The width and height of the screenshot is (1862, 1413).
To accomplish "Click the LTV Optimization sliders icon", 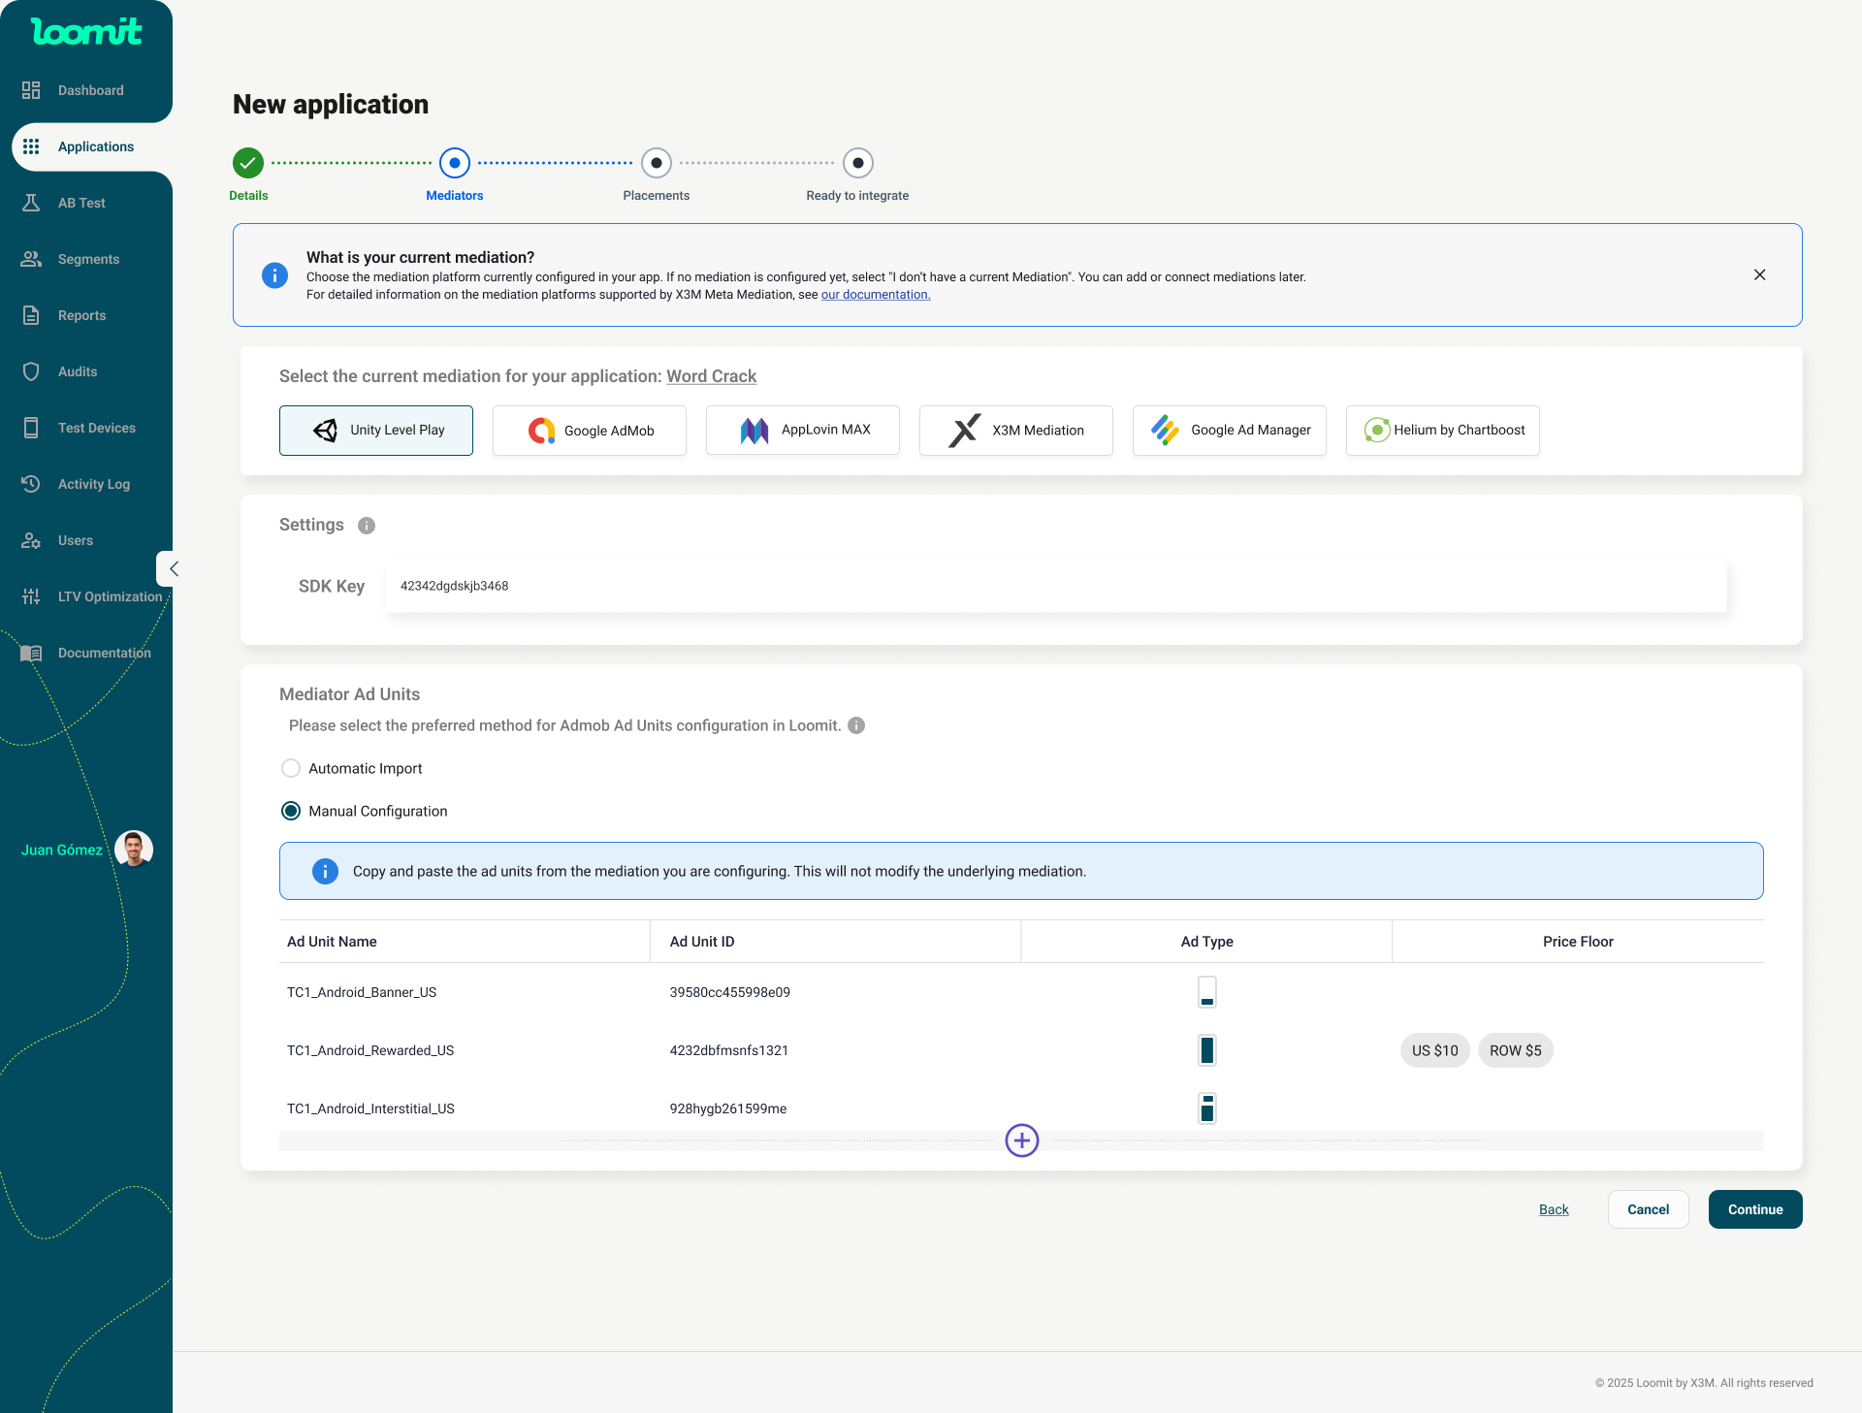I will tap(31, 596).
